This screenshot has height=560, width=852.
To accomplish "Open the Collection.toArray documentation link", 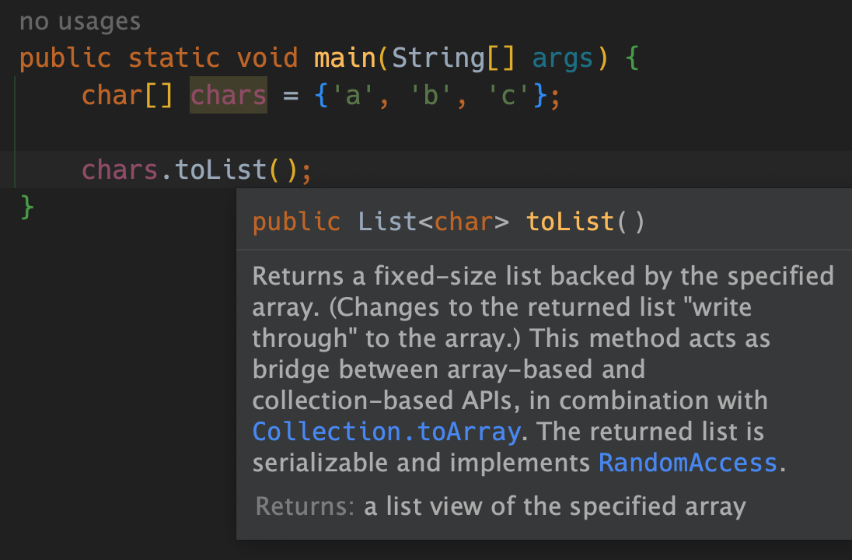I will [386, 432].
